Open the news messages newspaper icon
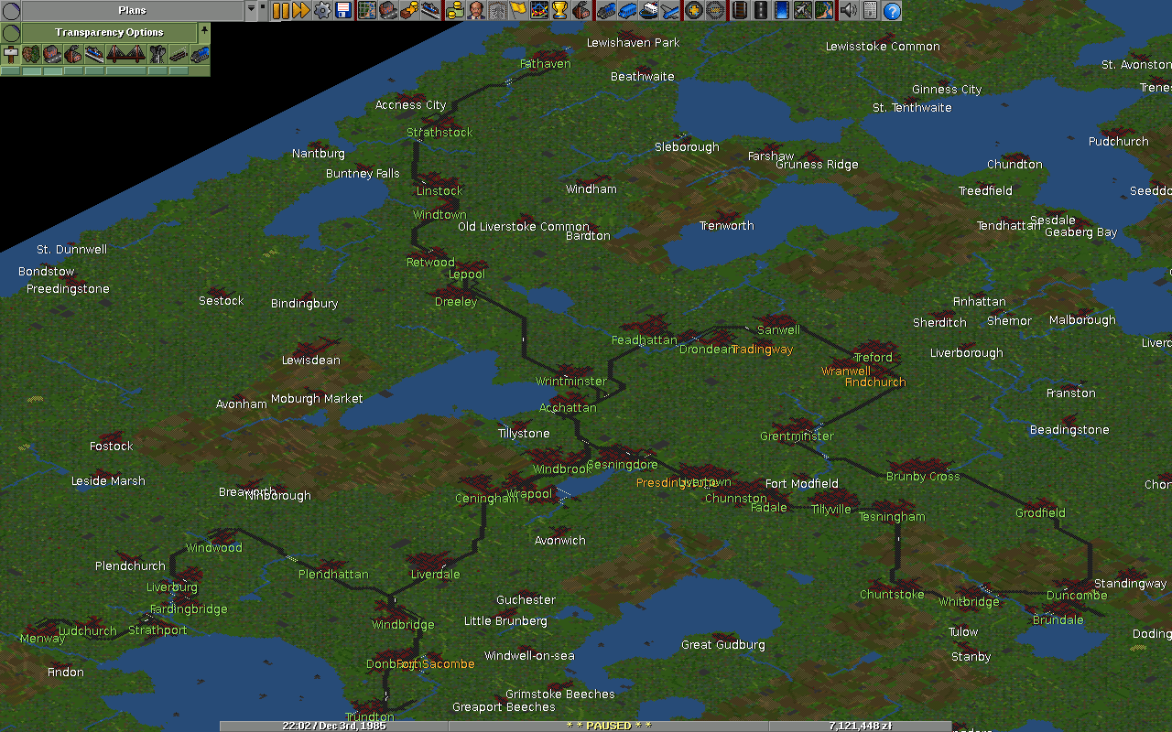 [870, 11]
